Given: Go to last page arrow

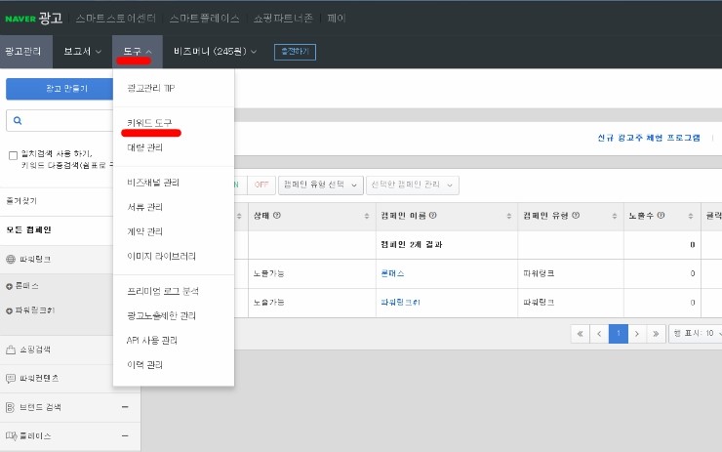Looking at the screenshot, I should click(657, 334).
